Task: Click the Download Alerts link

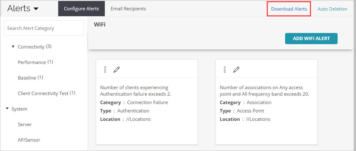Action: click(289, 9)
